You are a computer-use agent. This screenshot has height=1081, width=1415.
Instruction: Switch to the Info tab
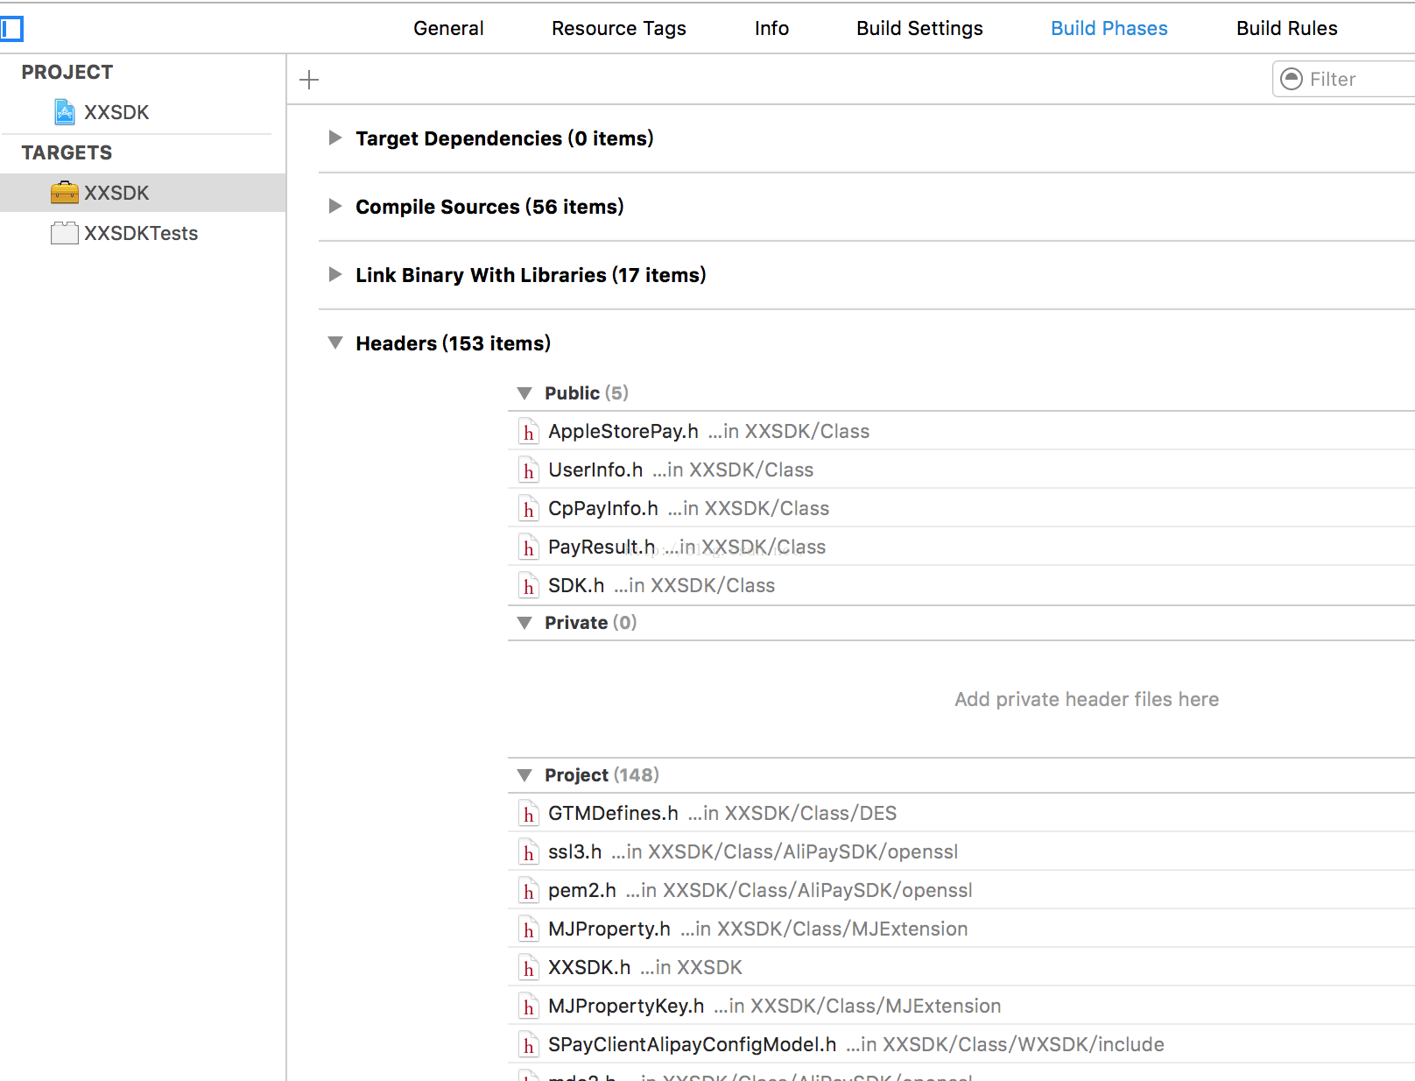point(771,28)
